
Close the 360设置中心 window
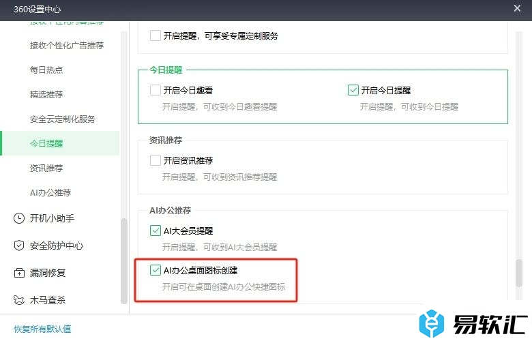pos(517,8)
